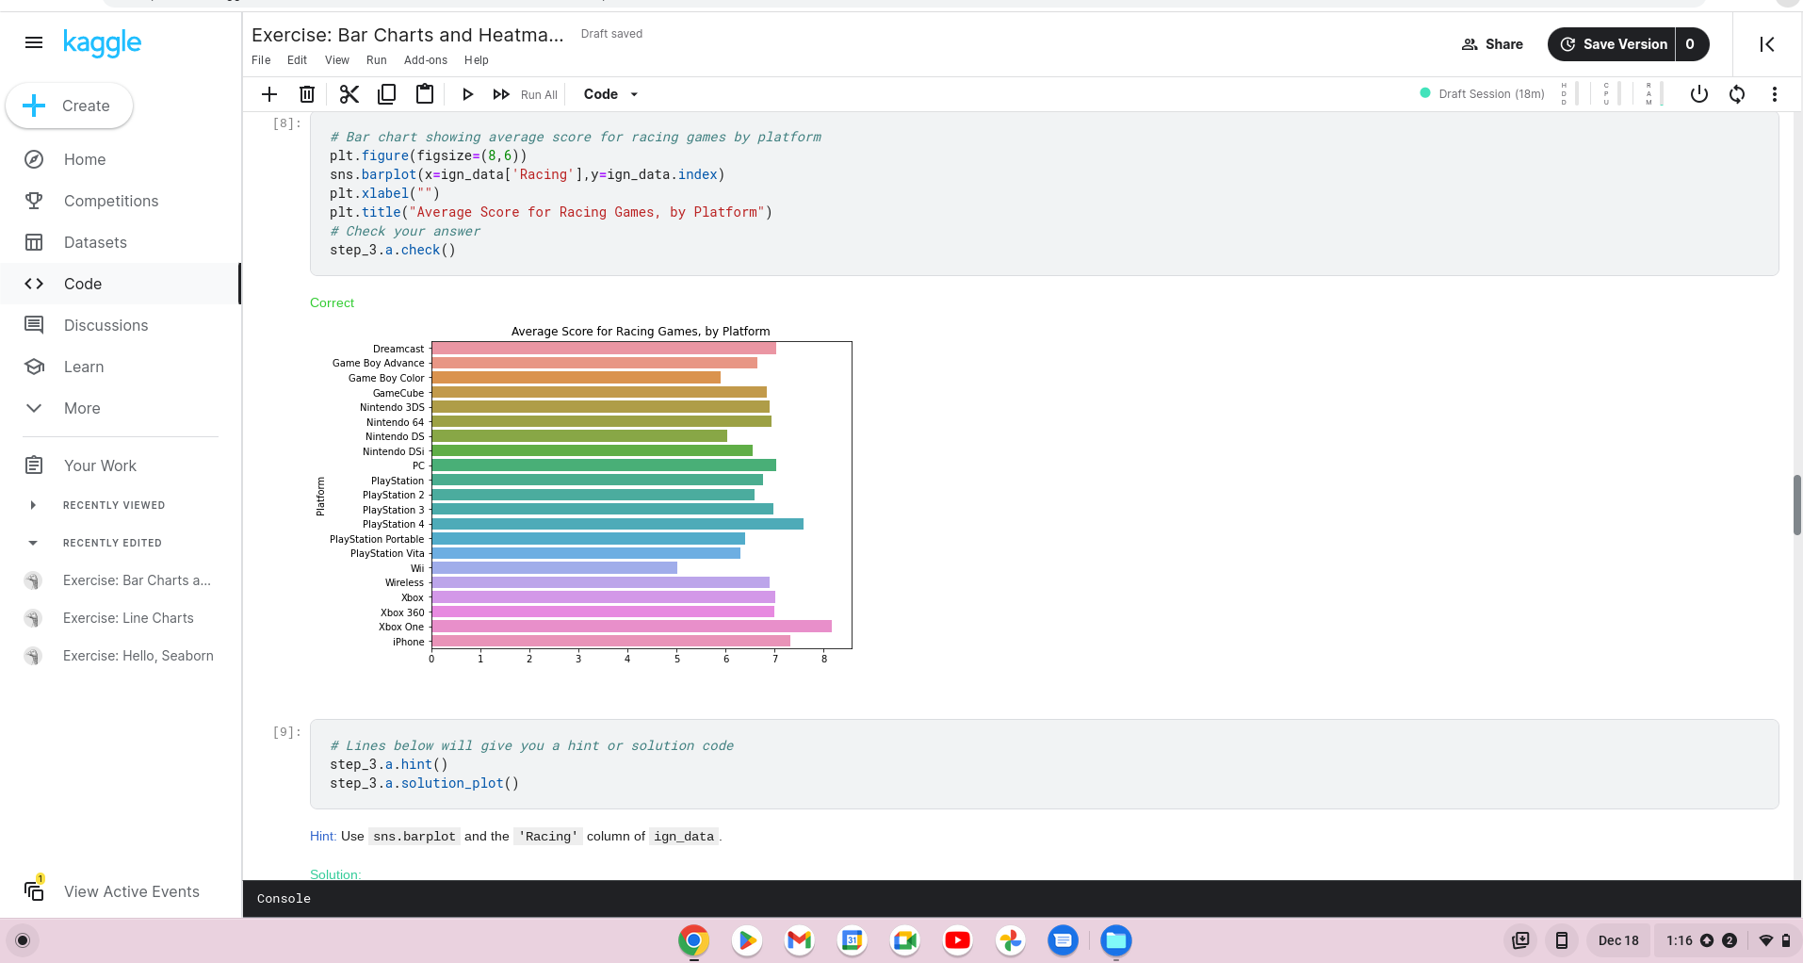1803x963 pixels.
Task: Open the Dec 18 calendar date
Action: pos(1618,940)
